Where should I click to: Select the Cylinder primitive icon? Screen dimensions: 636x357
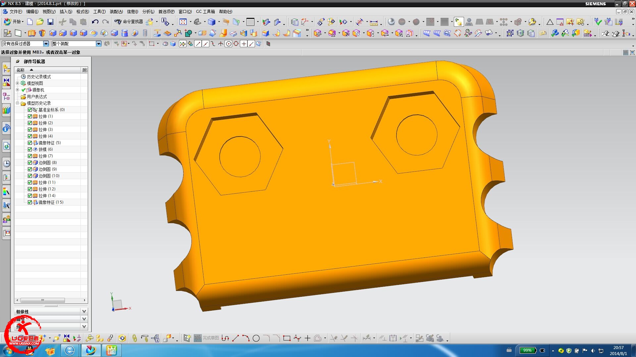click(x=125, y=33)
